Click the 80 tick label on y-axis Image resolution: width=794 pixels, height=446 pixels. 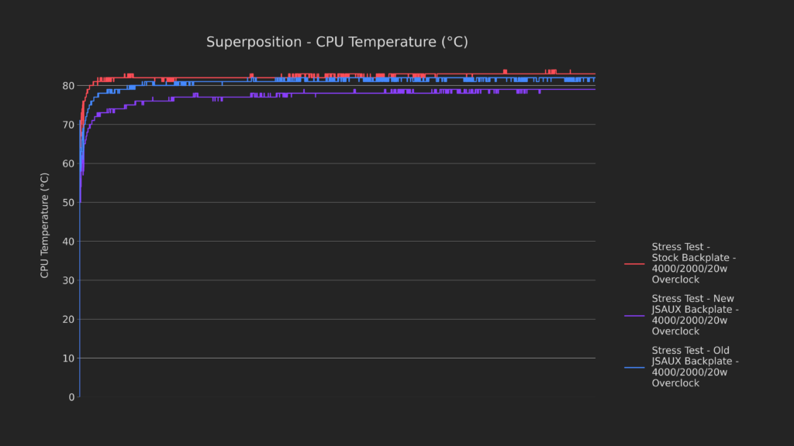click(69, 86)
